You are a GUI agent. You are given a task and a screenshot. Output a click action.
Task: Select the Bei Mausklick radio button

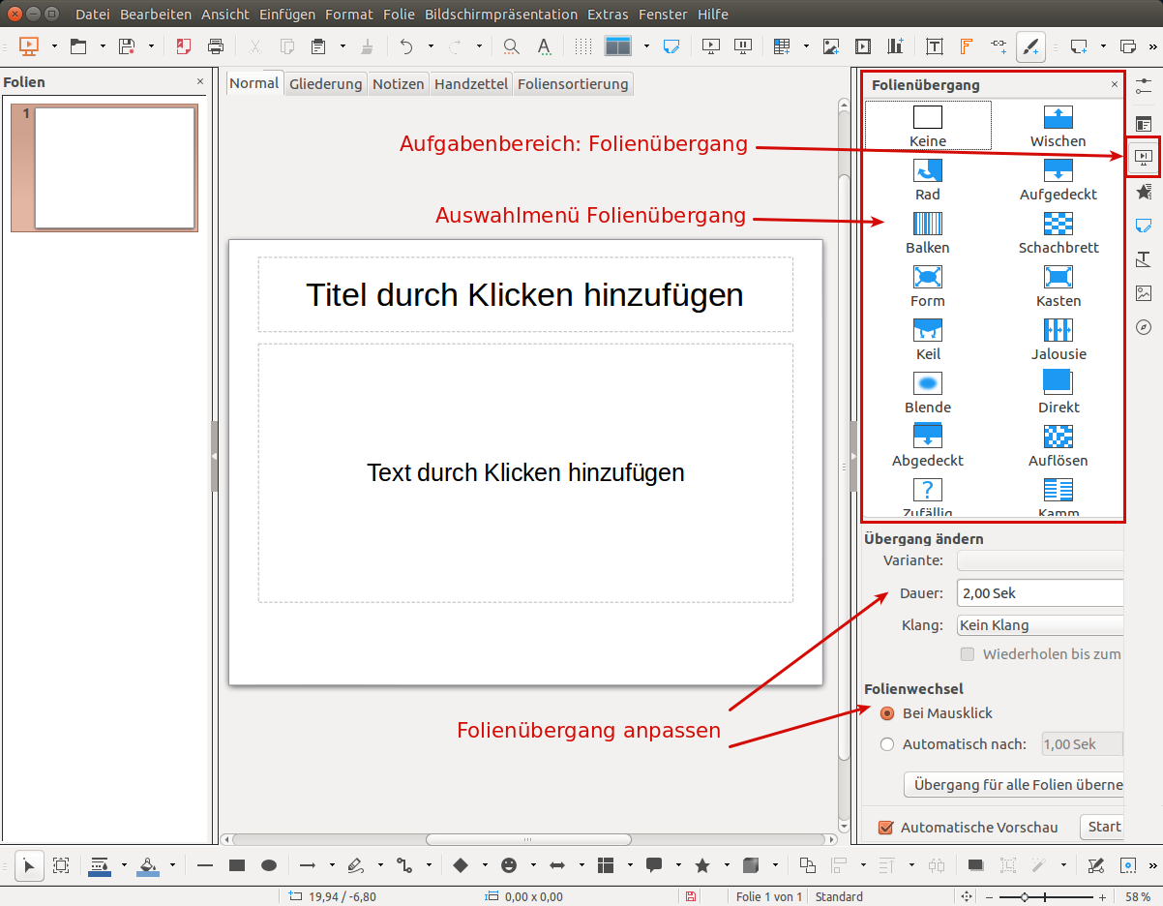point(887,713)
